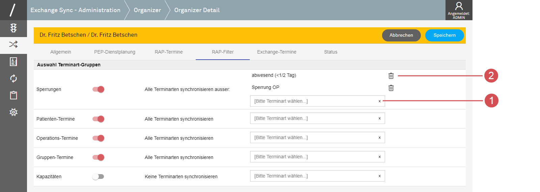The height and width of the screenshot is (192, 540).
Task: Go to the Organizer breadcrumb
Action: pos(147,10)
